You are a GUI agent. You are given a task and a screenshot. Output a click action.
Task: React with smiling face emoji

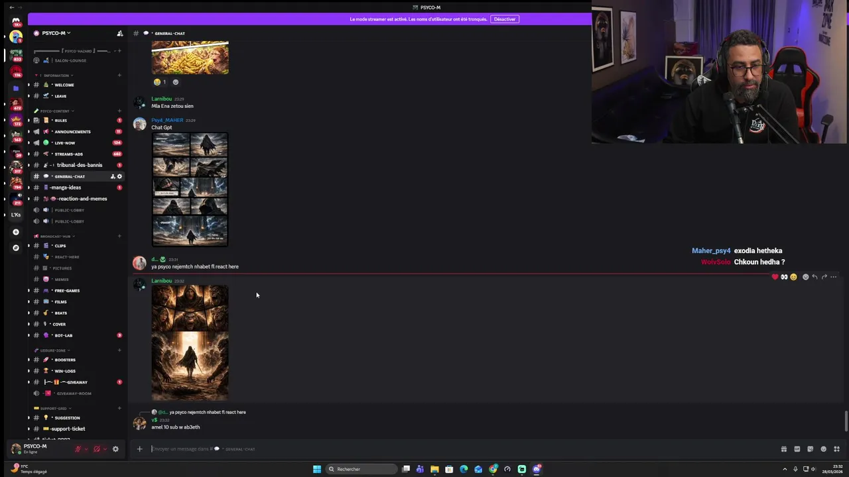[x=793, y=277]
